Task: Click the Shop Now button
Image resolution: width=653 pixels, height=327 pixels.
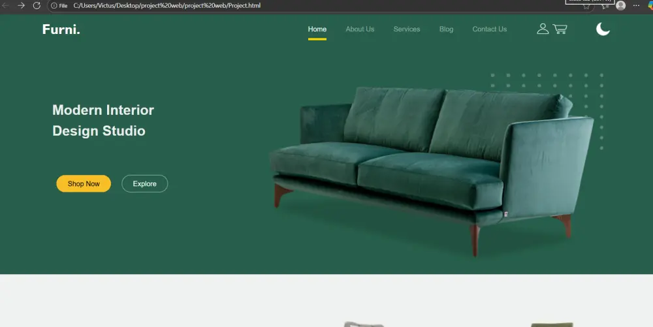Action: (84, 183)
